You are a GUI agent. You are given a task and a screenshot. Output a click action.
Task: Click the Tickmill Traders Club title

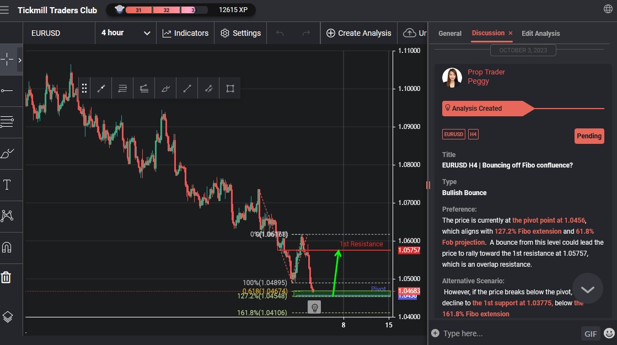(57, 10)
